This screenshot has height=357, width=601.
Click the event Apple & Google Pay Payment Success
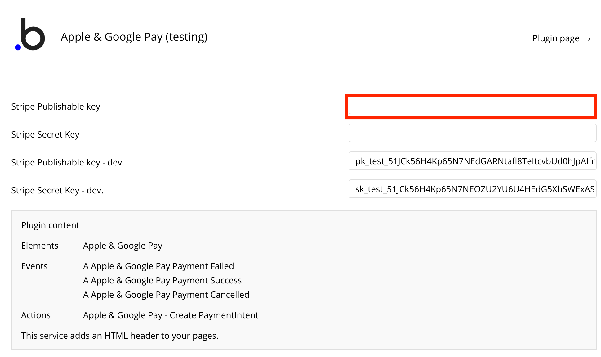[x=162, y=280]
